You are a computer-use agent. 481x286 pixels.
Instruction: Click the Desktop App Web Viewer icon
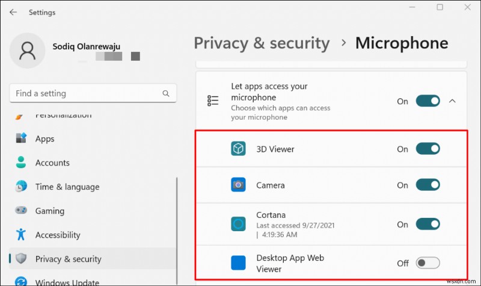tap(239, 263)
